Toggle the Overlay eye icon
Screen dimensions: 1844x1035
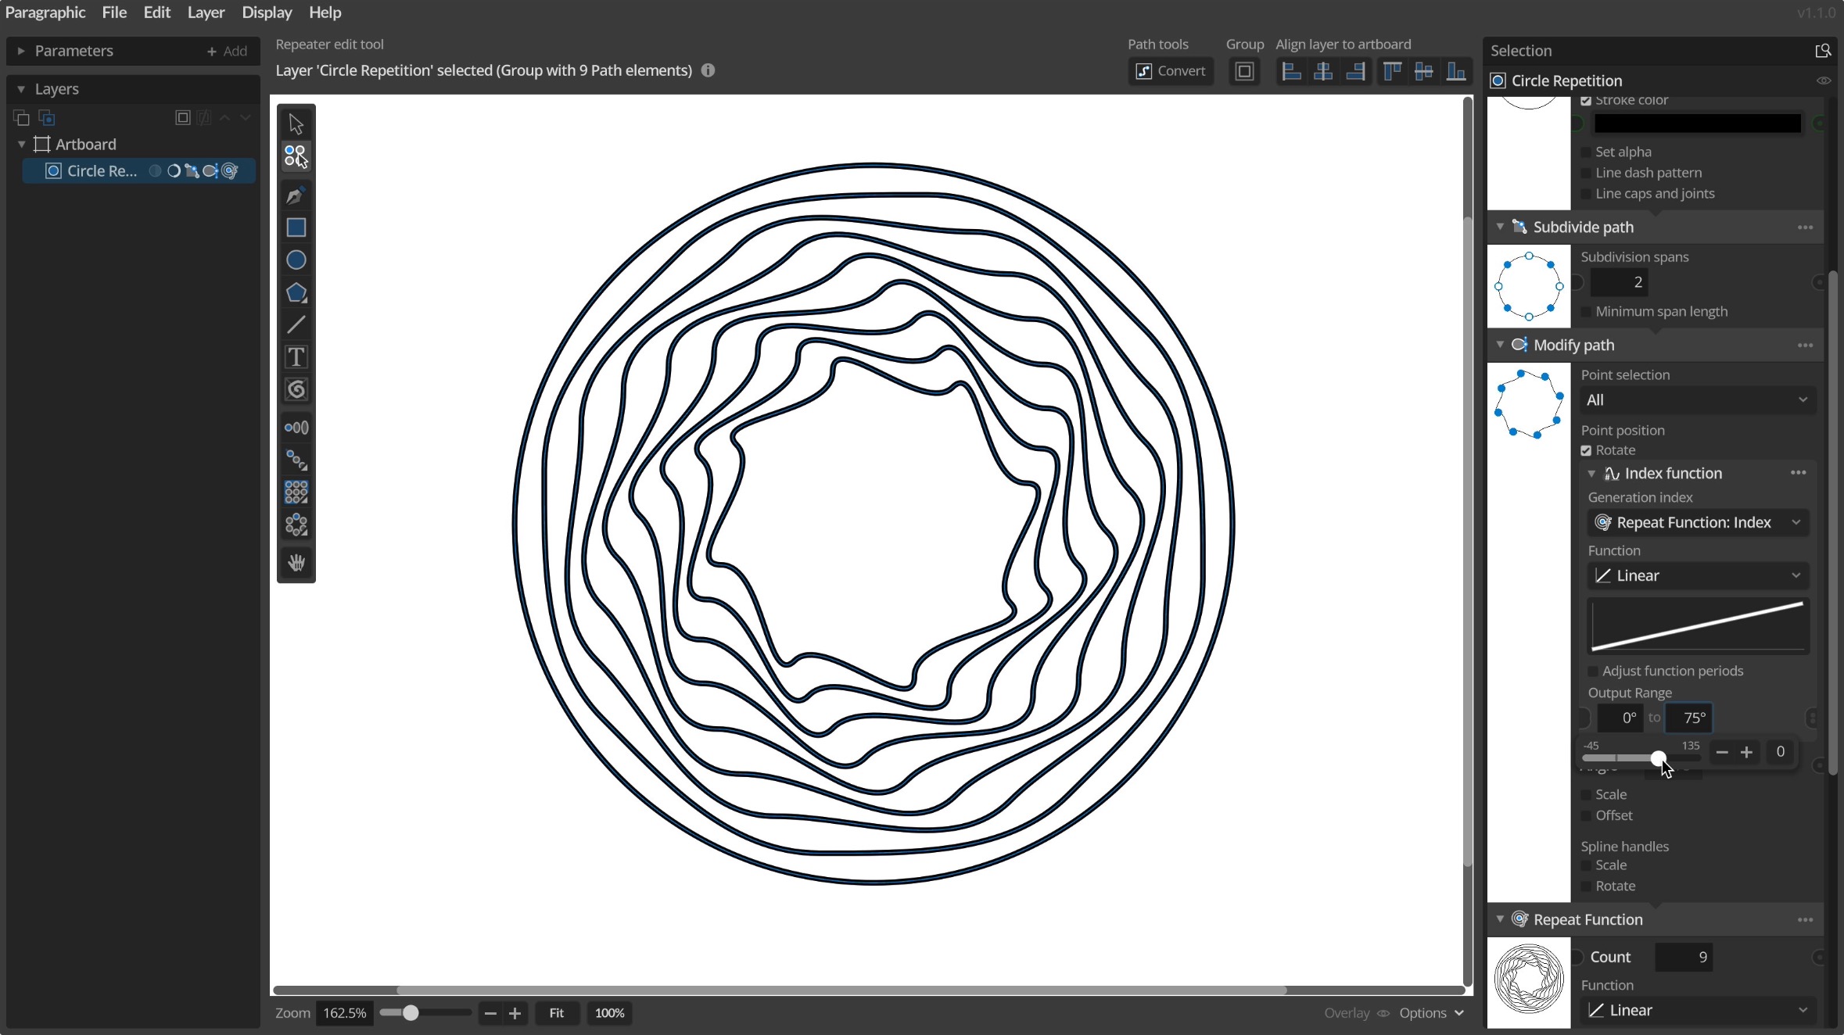pos(1383,1013)
